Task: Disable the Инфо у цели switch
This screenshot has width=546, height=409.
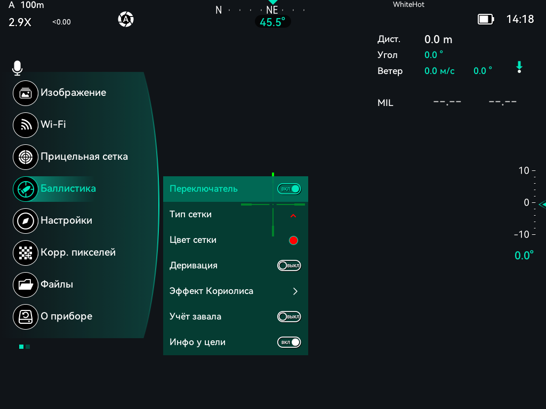Action: tap(289, 342)
